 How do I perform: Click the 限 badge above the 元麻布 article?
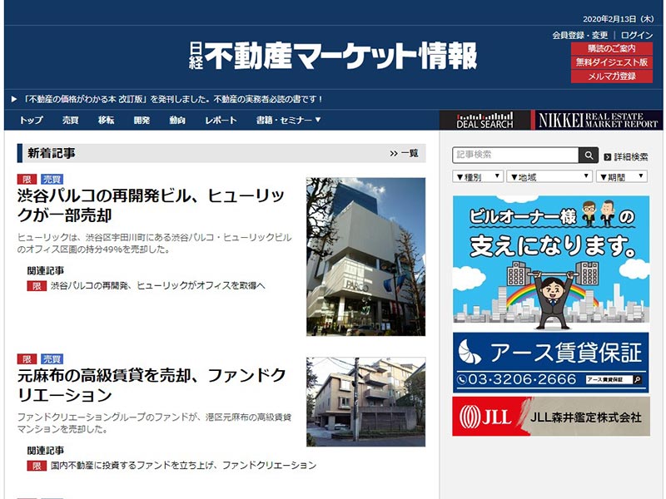[27, 359]
